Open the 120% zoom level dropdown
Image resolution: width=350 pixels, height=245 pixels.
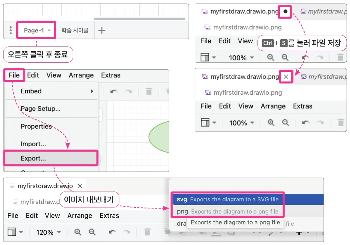48,232
